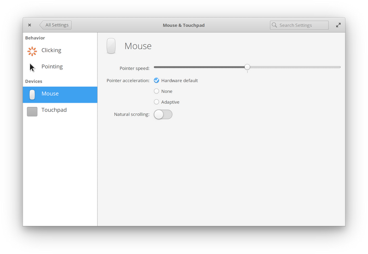This screenshot has height=254, width=368.
Task: Click the maximize arrows icon in header
Action: pyautogui.click(x=338, y=25)
